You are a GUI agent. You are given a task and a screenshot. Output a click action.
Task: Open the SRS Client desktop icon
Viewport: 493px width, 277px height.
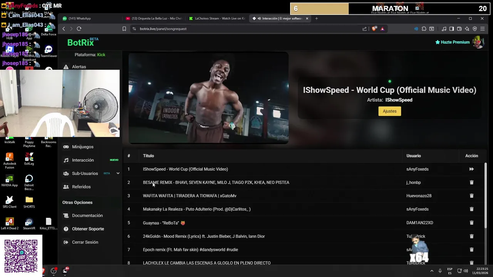tap(9, 202)
